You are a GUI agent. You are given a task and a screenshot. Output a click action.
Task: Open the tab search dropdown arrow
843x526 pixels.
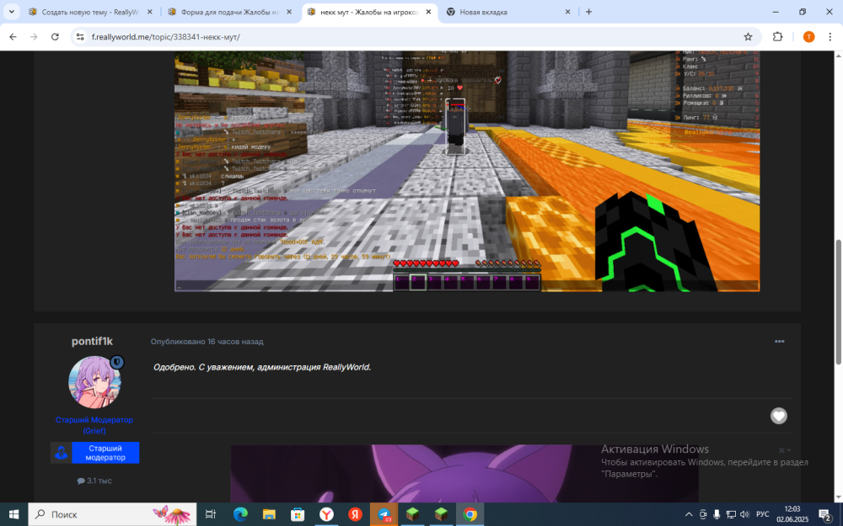tap(11, 11)
